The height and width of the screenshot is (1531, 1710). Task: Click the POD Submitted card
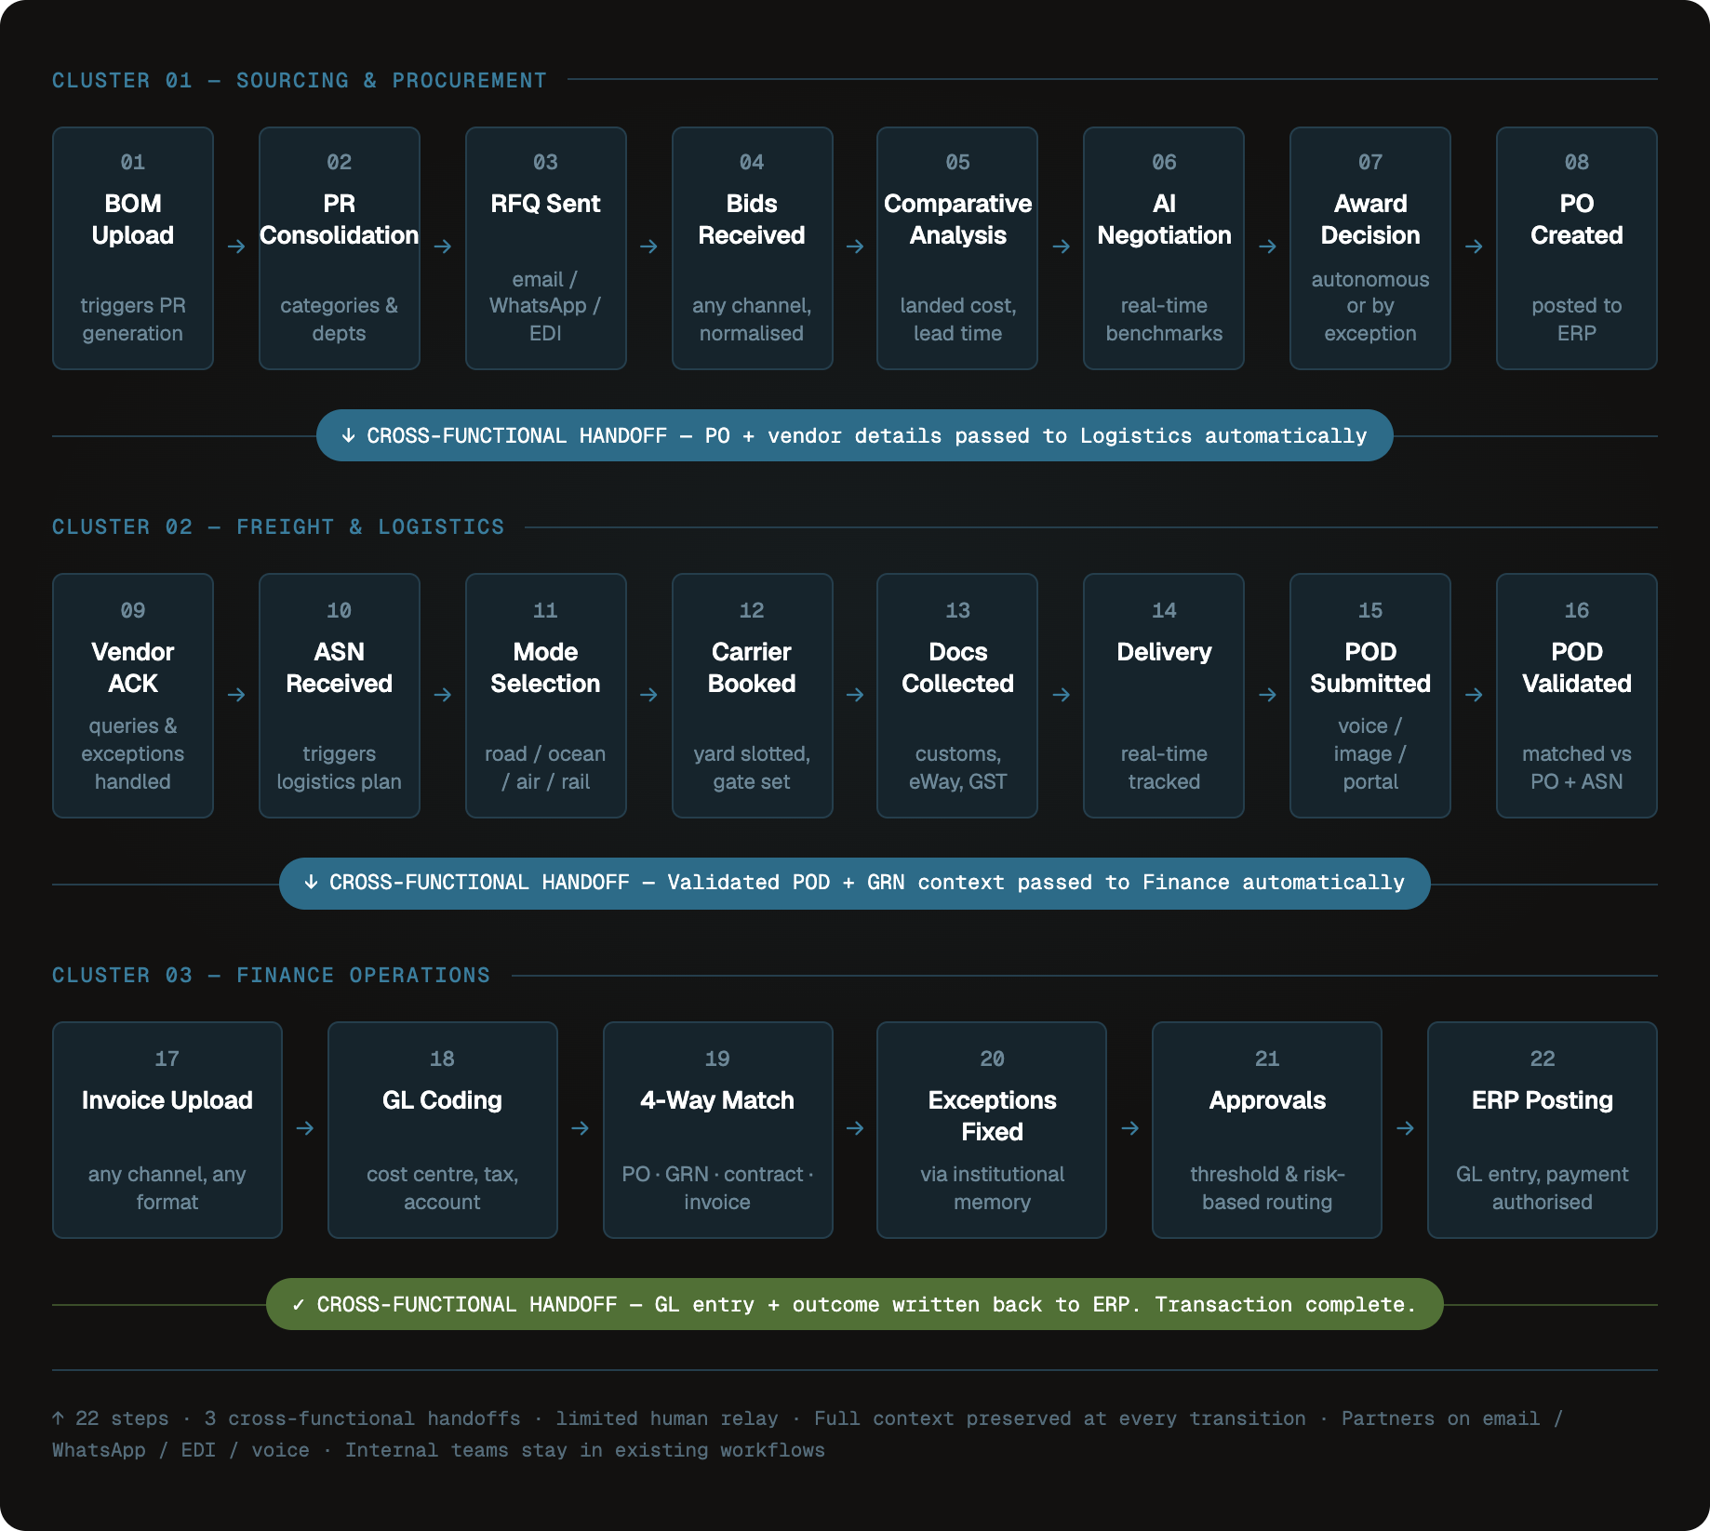tap(1370, 696)
